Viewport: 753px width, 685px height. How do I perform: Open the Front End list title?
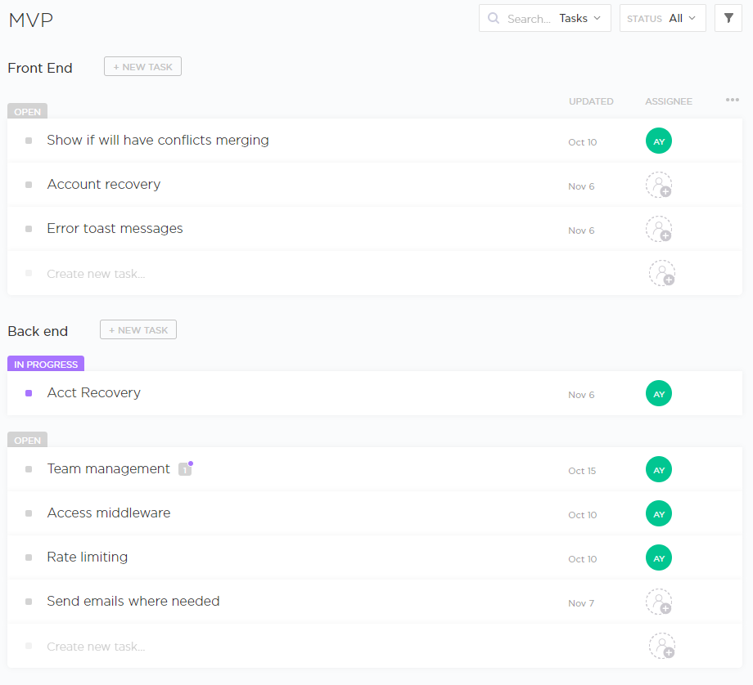point(40,68)
